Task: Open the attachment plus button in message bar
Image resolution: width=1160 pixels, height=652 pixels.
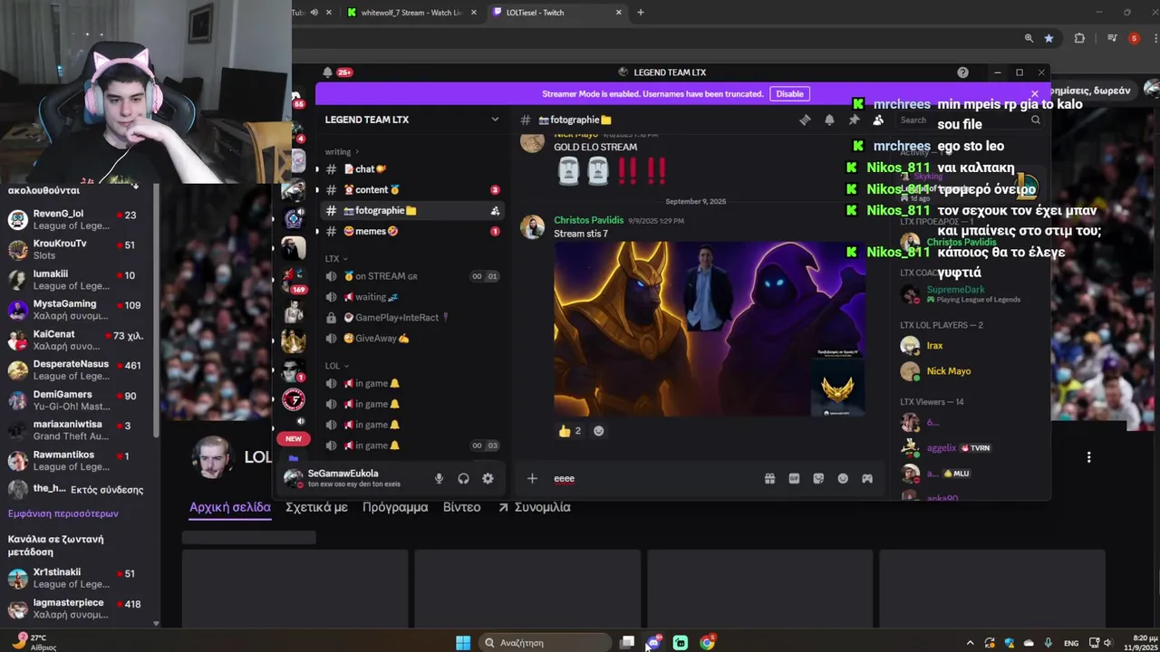Action: [532, 478]
